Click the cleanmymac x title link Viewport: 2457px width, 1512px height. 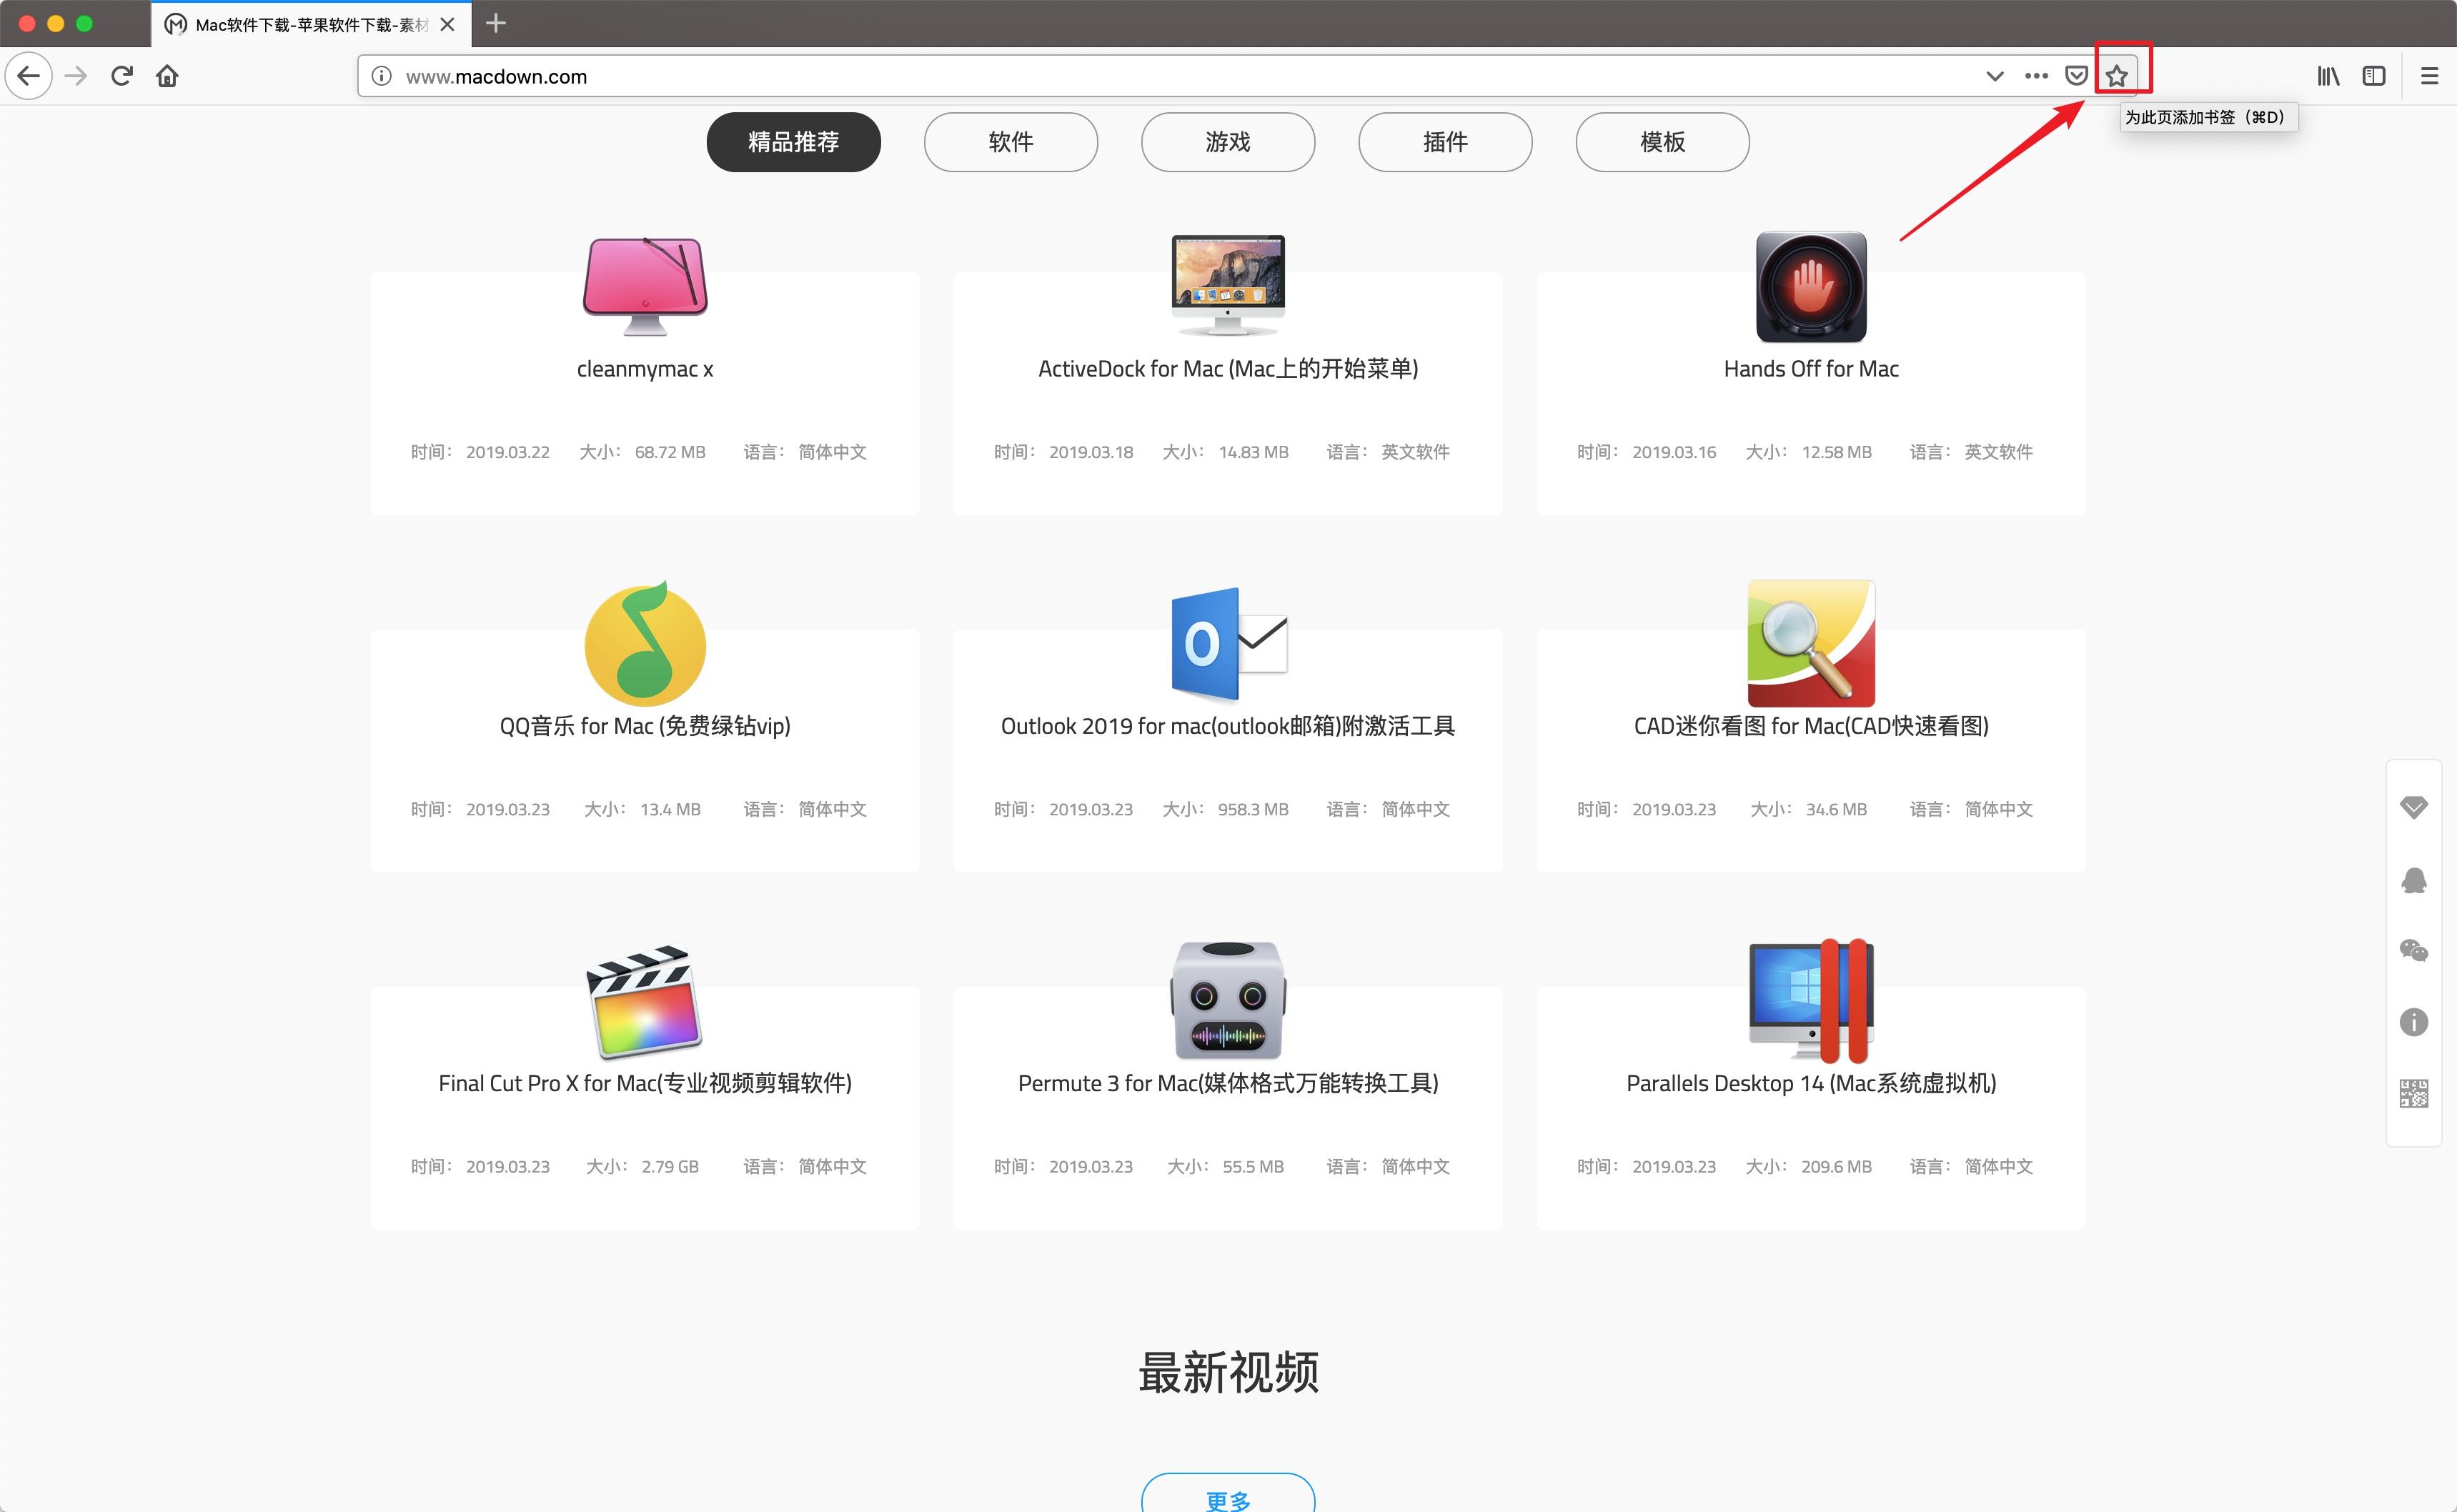click(x=645, y=369)
